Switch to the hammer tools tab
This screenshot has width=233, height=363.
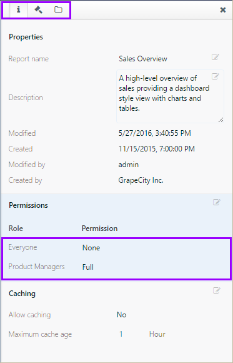(x=38, y=10)
